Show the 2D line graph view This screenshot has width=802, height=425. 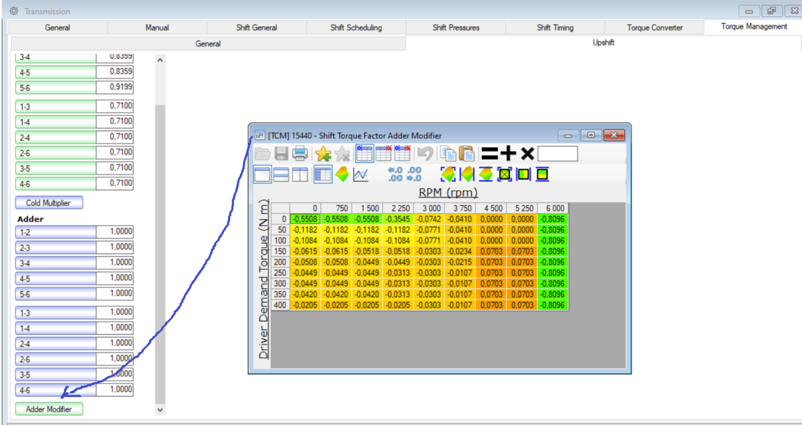tap(361, 175)
